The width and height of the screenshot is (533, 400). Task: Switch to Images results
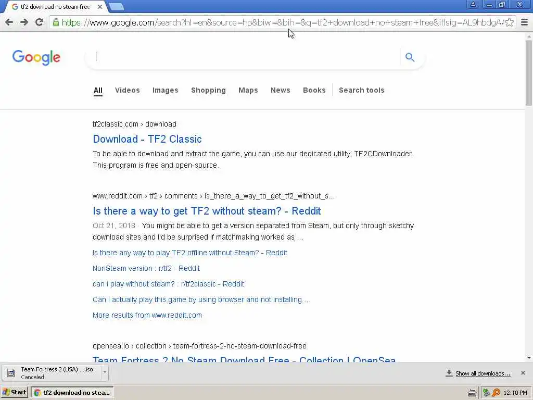click(165, 90)
